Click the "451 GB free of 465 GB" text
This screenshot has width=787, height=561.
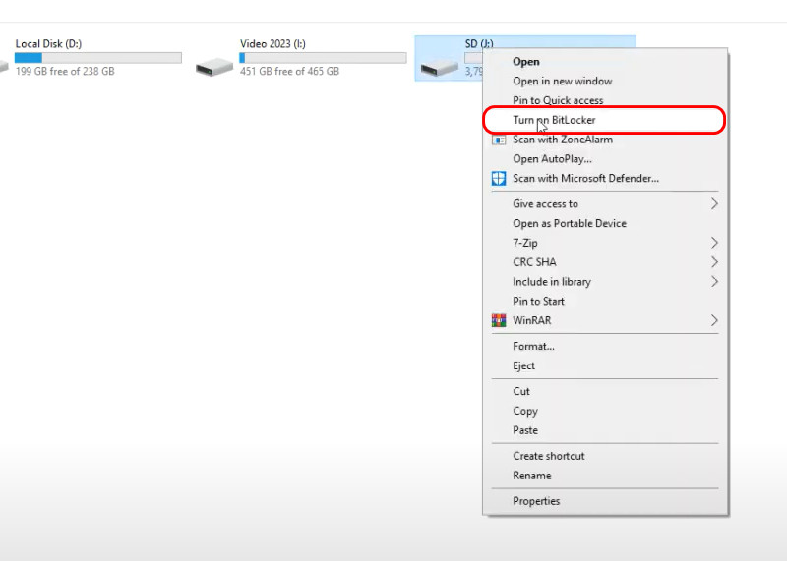[x=289, y=71]
